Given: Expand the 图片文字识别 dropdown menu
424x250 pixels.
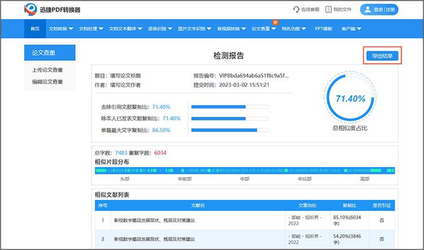Looking at the screenshot, I should (x=194, y=29).
